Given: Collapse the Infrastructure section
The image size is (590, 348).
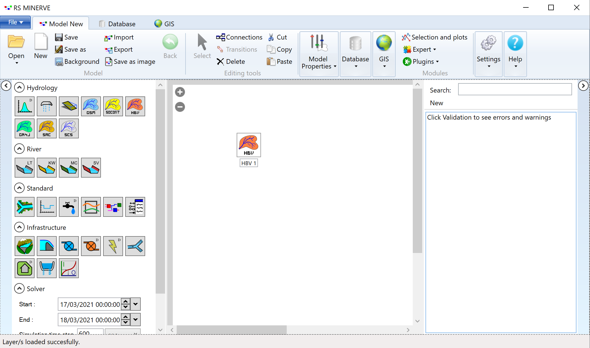Looking at the screenshot, I should tap(19, 228).
